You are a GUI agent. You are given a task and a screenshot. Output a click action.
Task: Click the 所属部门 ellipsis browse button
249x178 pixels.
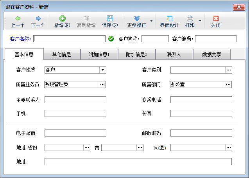(229, 84)
